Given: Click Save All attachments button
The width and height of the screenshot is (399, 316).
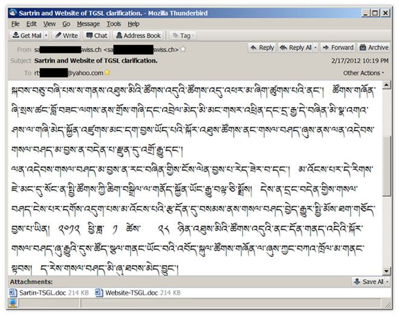Looking at the screenshot, I should point(369,282).
